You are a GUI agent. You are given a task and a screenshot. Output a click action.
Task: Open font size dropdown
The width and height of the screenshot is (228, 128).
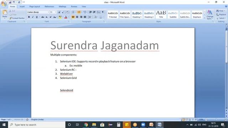point(56,12)
